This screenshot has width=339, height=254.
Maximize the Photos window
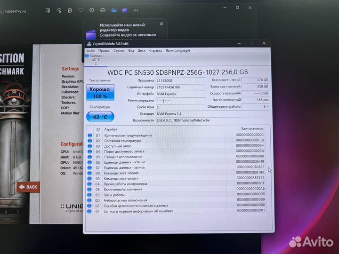[237, 8]
